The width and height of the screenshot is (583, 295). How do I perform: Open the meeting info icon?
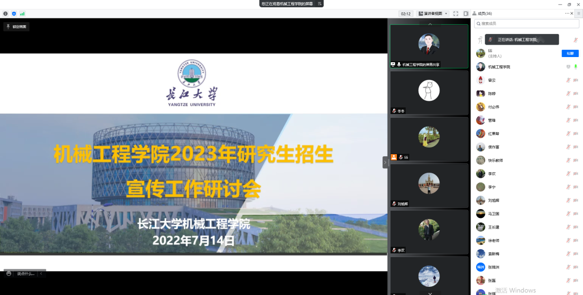click(6, 14)
